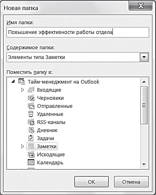Click the Drafts (Черновики) folder icon
This screenshot has width=156, height=195.
point(31,98)
